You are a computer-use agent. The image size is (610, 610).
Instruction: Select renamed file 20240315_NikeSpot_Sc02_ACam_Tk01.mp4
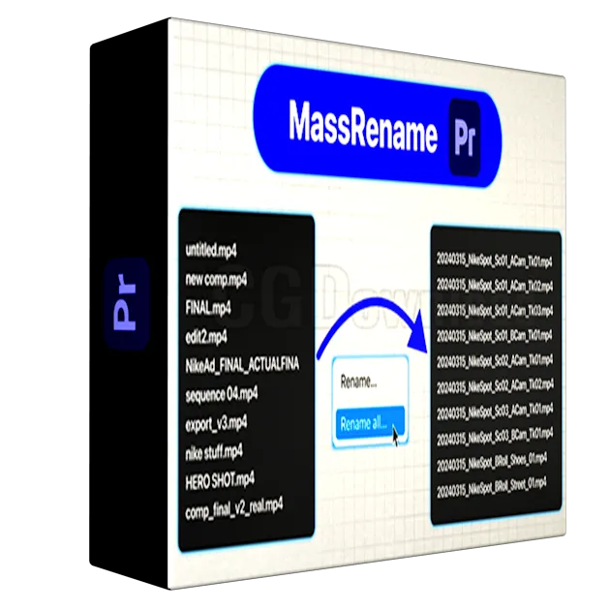[495, 360]
